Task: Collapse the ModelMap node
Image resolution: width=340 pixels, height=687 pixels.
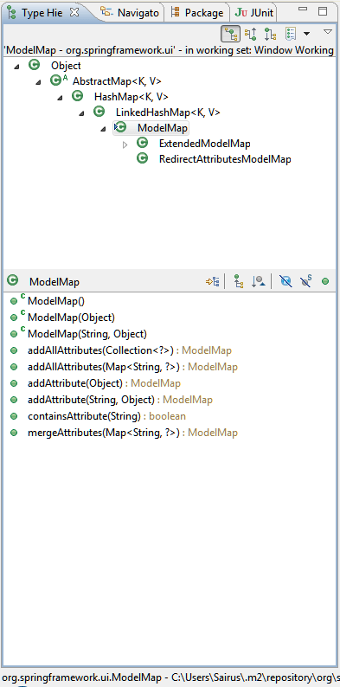Action: [x=103, y=130]
